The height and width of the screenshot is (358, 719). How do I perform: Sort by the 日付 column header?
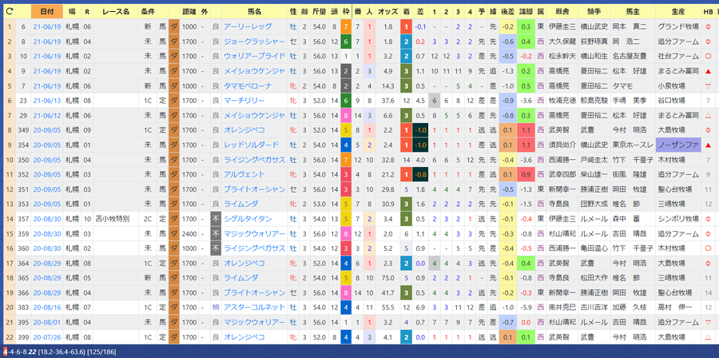pos(46,11)
